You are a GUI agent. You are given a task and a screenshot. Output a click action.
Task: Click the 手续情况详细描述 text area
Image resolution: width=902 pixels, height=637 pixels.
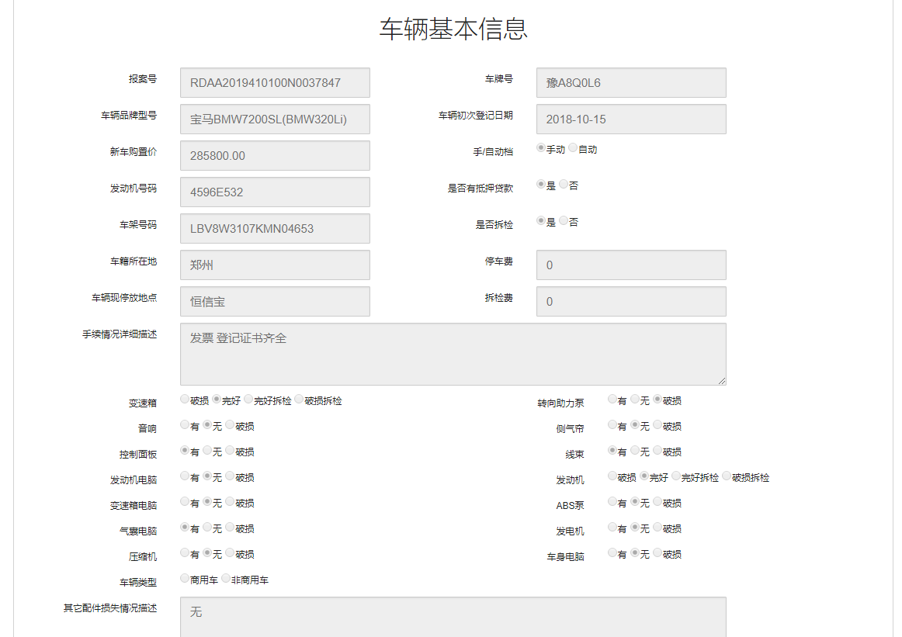453,355
